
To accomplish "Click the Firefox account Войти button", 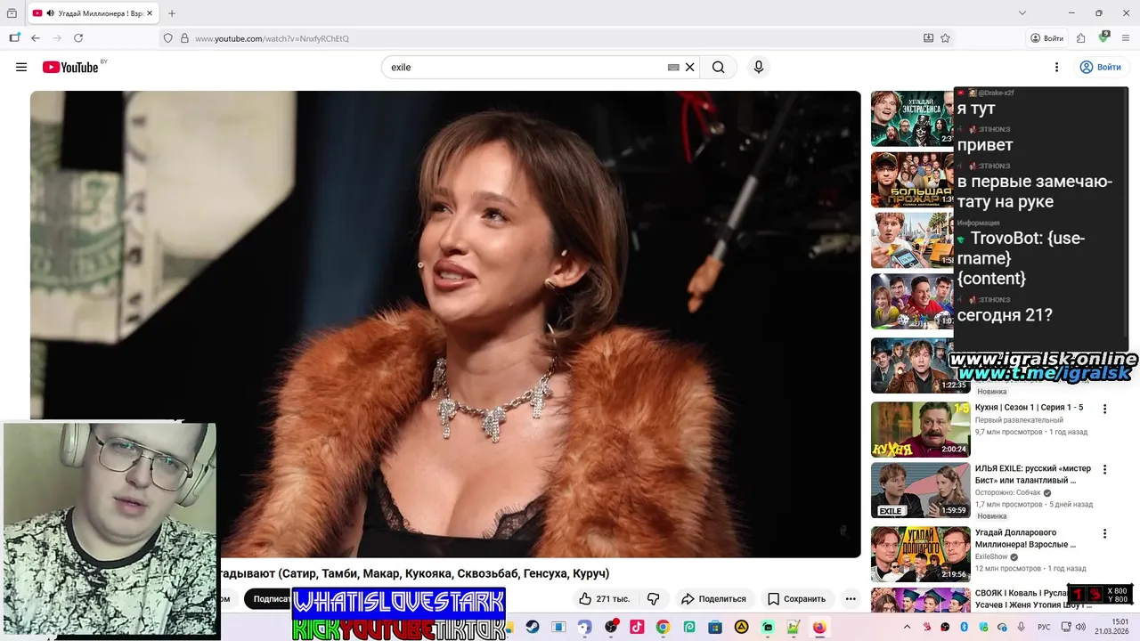I will tap(1047, 38).
